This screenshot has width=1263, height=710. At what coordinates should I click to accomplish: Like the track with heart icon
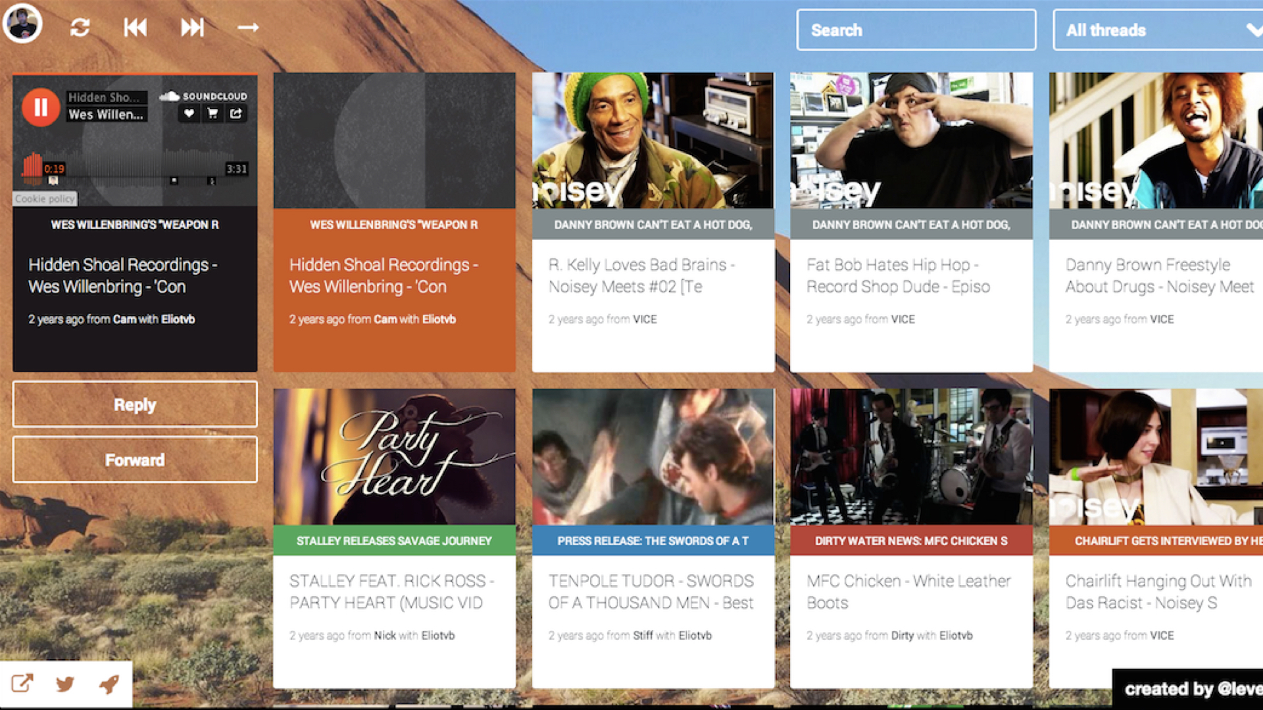click(x=189, y=114)
